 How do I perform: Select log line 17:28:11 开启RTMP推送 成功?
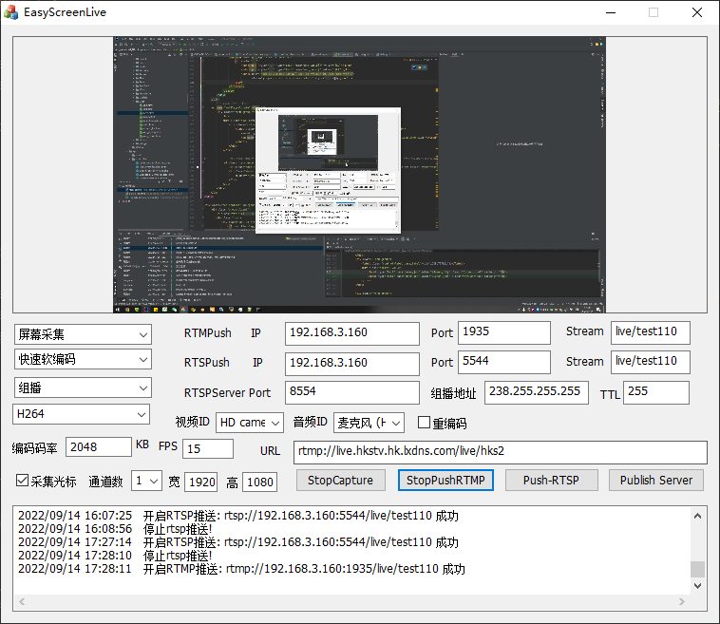241,569
